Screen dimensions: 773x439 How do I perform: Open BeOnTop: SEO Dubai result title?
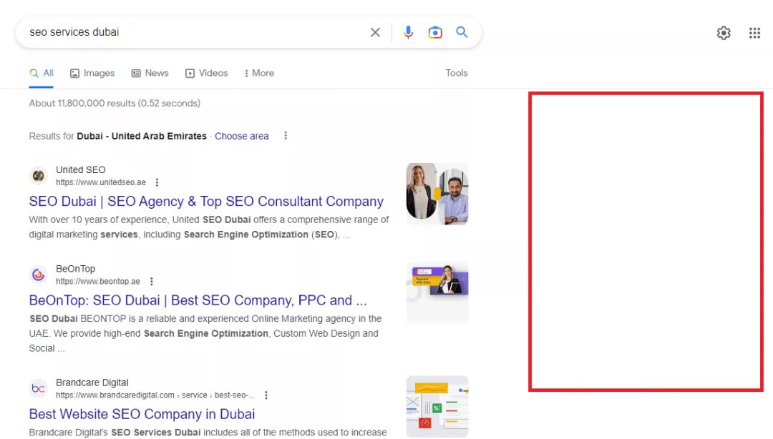(198, 300)
